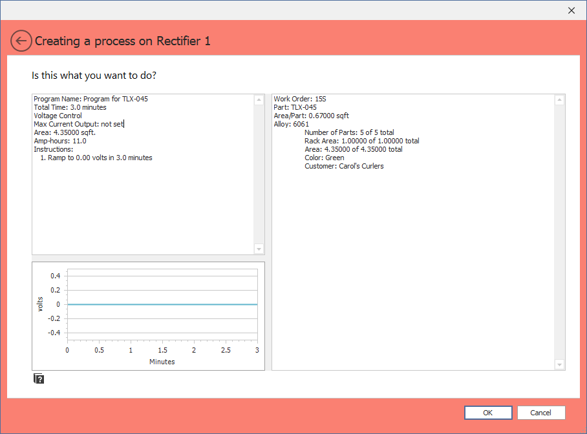
Task: Go back using the circled arrow icon
Action: [21, 41]
